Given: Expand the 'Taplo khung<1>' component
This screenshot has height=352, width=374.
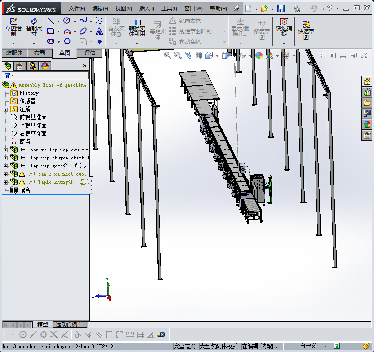Looking at the screenshot, I should click(5, 182).
